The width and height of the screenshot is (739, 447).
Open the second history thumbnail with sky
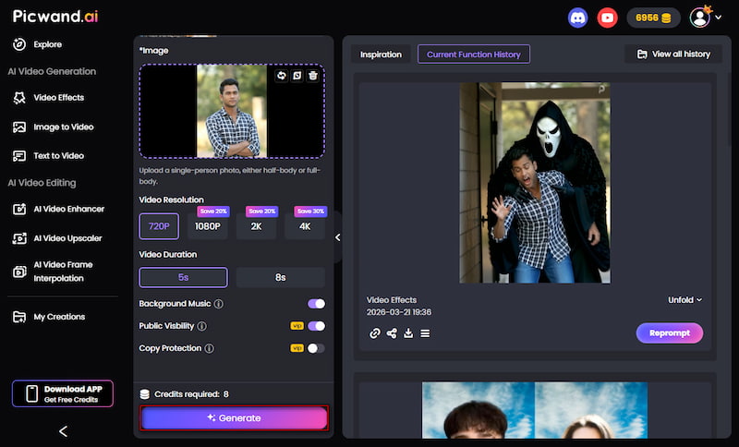point(535,410)
